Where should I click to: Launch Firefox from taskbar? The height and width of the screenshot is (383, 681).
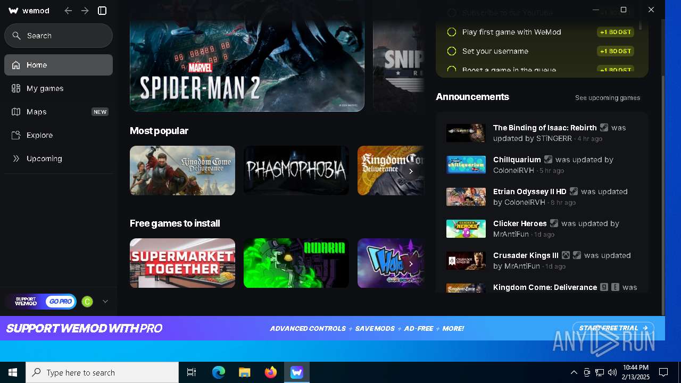click(271, 372)
